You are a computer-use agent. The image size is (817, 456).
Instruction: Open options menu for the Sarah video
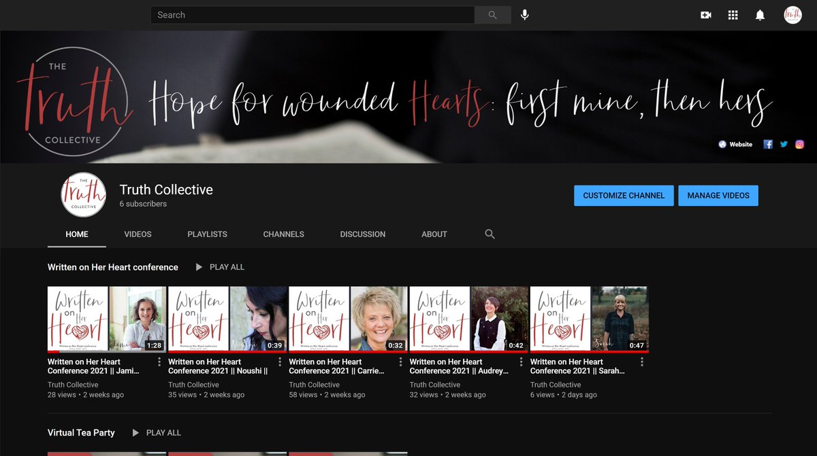(642, 362)
